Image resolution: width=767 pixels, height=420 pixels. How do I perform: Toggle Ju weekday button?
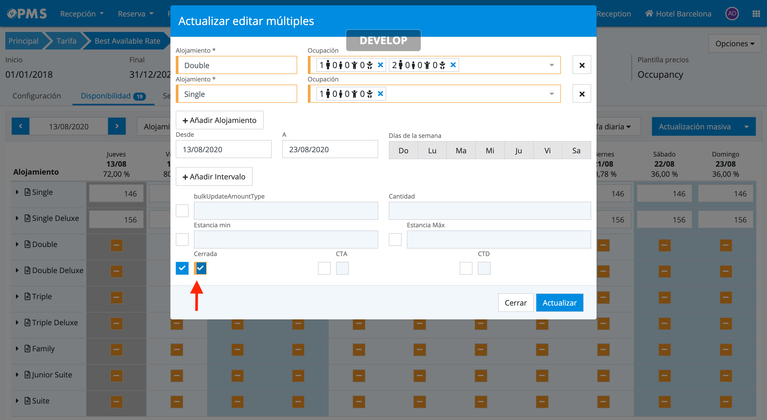[519, 150]
